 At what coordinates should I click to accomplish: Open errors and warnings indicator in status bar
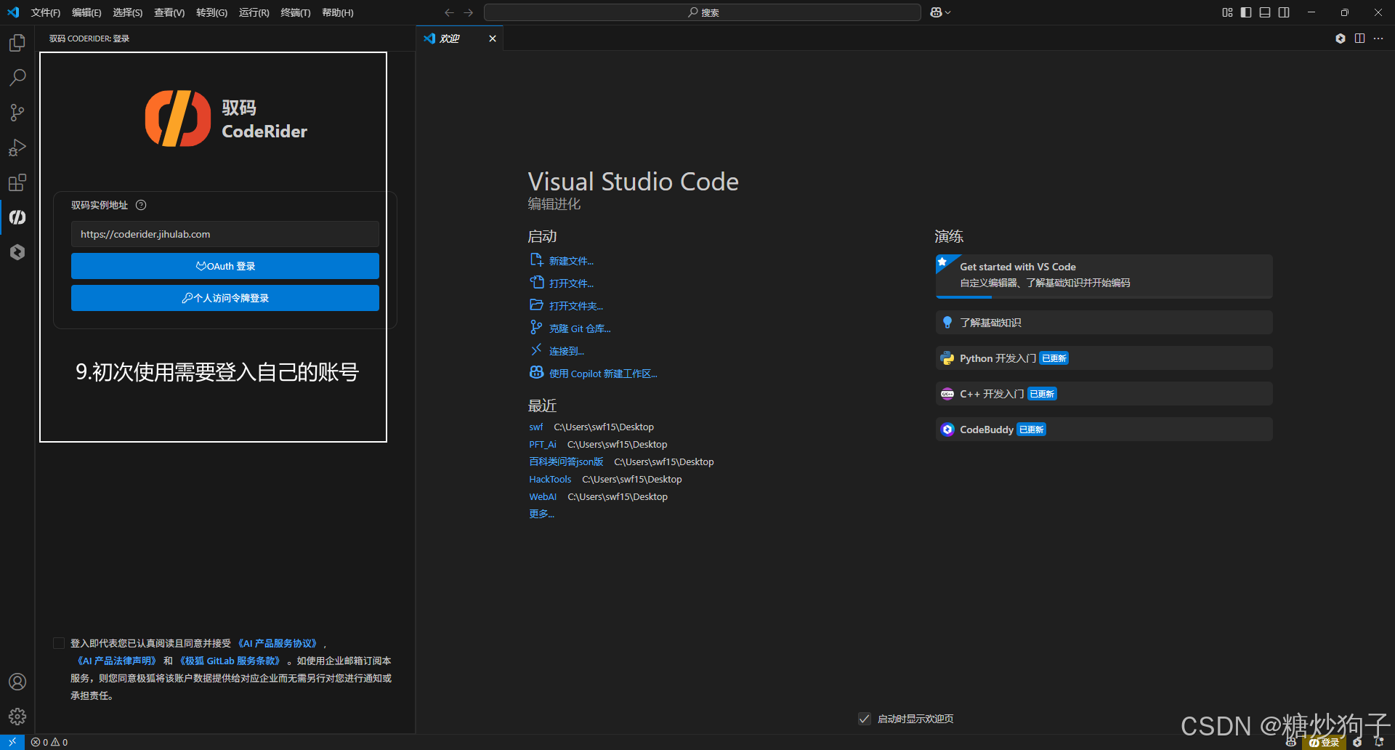[x=49, y=742]
